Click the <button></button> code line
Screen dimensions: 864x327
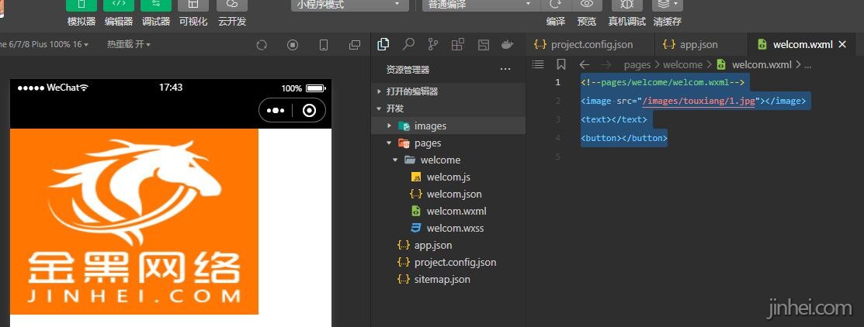(624, 138)
